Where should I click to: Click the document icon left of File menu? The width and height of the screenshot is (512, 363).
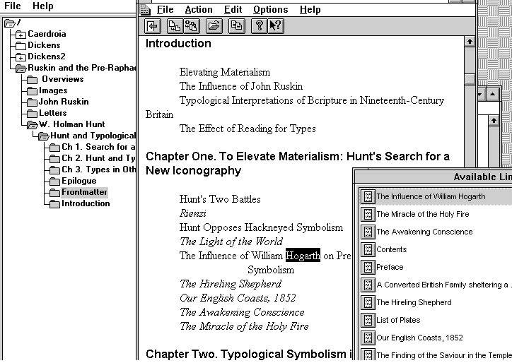(x=145, y=10)
